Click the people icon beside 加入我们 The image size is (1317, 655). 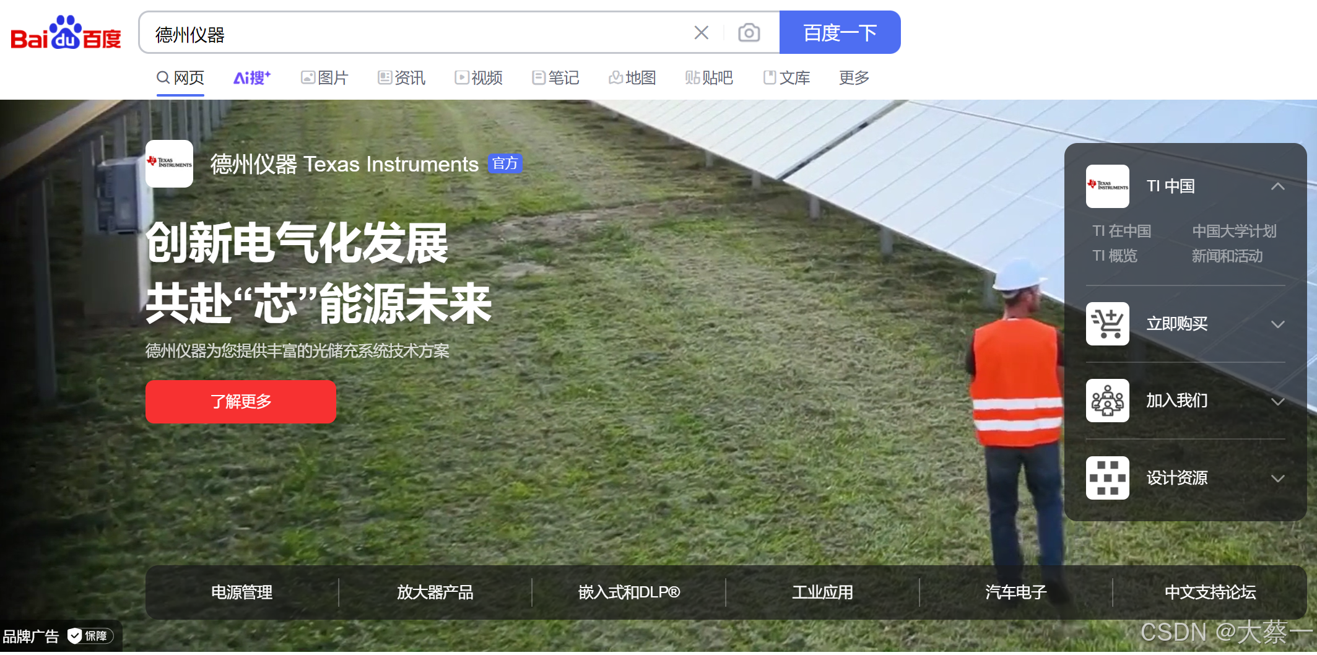click(x=1106, y=401)
